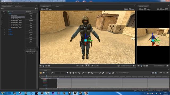Tick checkbox beside ValveBiped.Bip01_Spine row
Image resolution: width=170 pixels, height=95 pixels.
(x=2, y=19)
